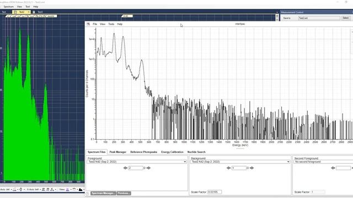Click the Log scale toolbar icon

pyautogui.click(x=15, y=190)
